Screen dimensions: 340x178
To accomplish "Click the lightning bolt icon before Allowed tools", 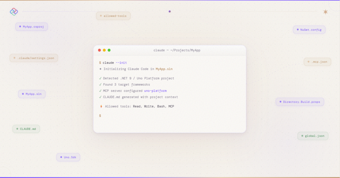I will click(101, 107).
